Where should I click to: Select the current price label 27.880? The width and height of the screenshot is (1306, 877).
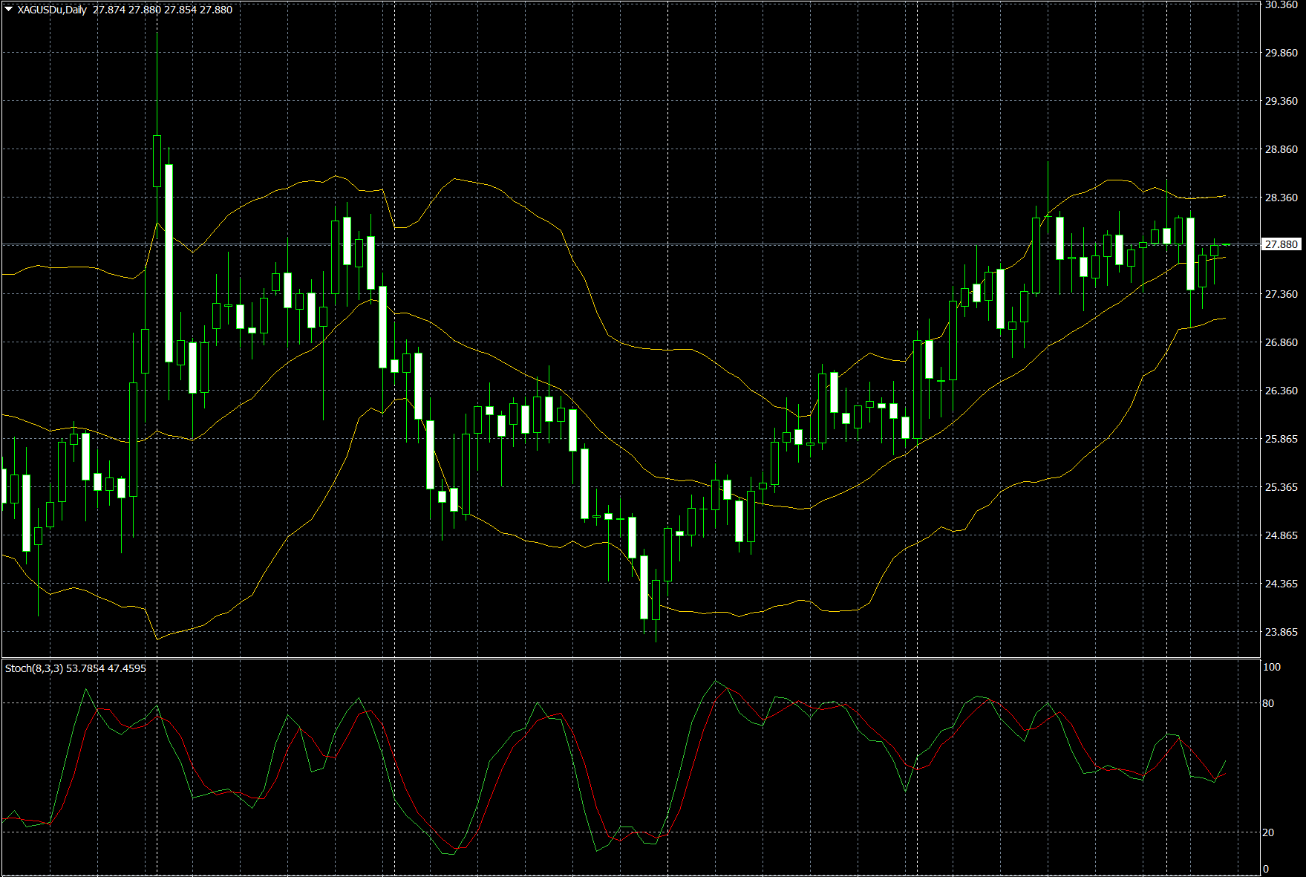point(1281,244)
